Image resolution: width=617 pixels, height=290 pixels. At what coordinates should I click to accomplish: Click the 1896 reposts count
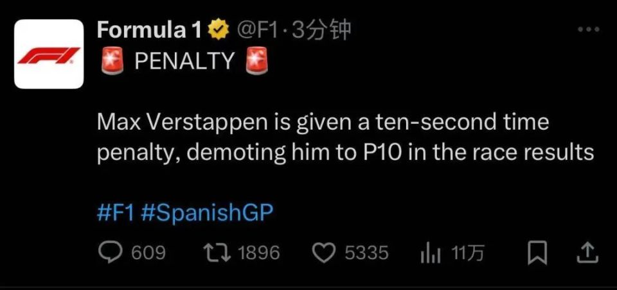coord(259,253)
